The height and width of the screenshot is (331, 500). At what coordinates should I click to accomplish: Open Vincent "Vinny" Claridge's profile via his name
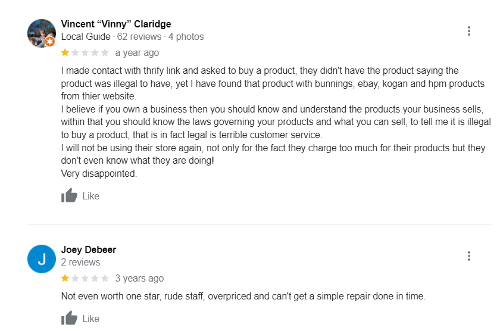click(x=116, y=24)
